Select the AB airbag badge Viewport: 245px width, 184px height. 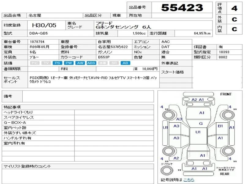pyautogui.click(x=125, y=63)
